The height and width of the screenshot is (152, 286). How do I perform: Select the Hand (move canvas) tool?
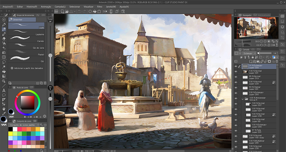[4, 109]
